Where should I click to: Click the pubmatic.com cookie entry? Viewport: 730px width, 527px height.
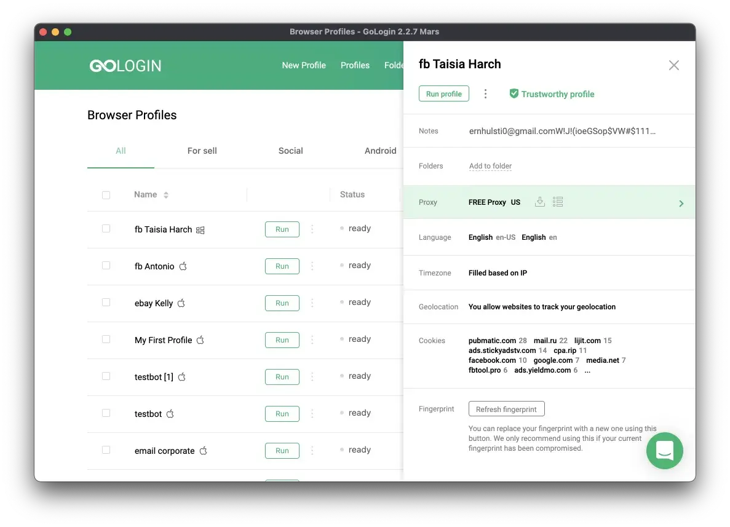click(497, 341)
